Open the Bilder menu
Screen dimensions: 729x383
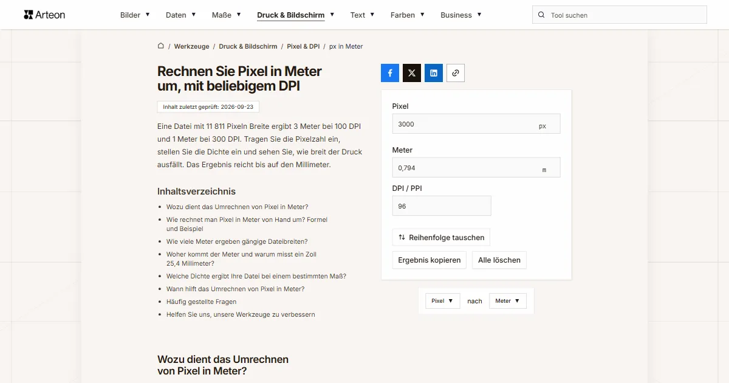[x=135, y=15]
